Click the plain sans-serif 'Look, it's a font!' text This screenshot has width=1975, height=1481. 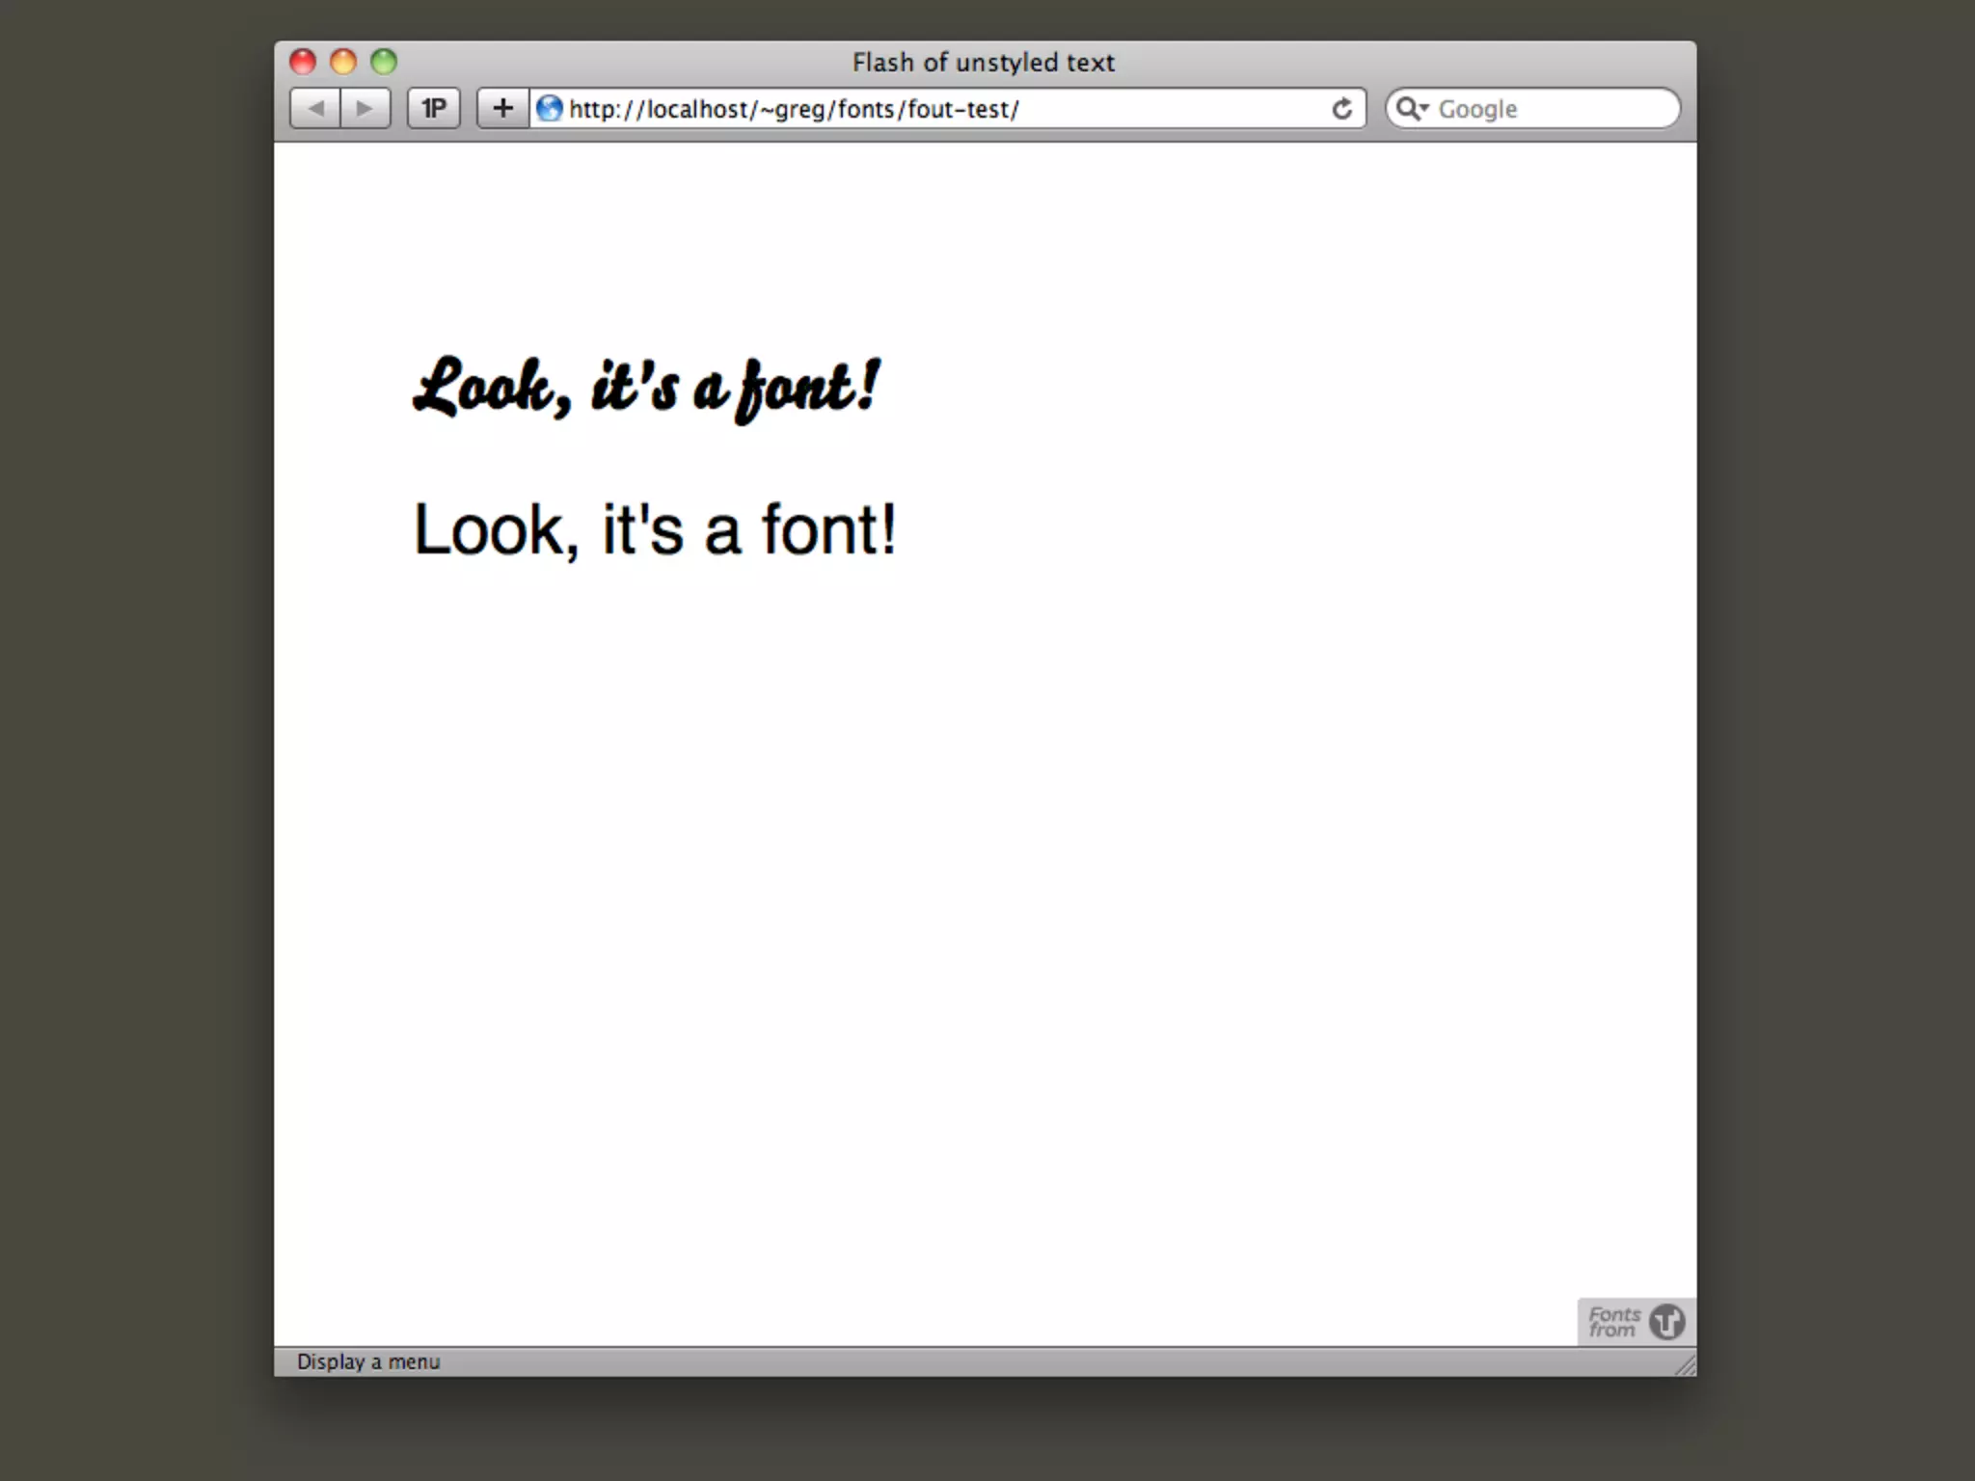coord(655,529)
